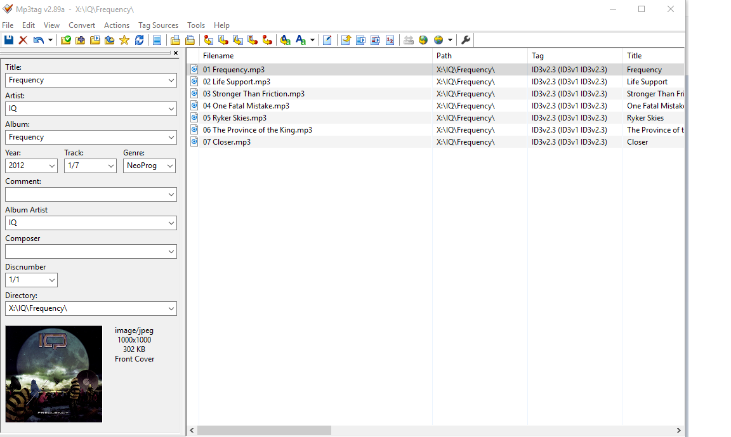
Task: Click the Frequency album cover art thumbnail
Action: pyautogui.click(x=53, y=374)
